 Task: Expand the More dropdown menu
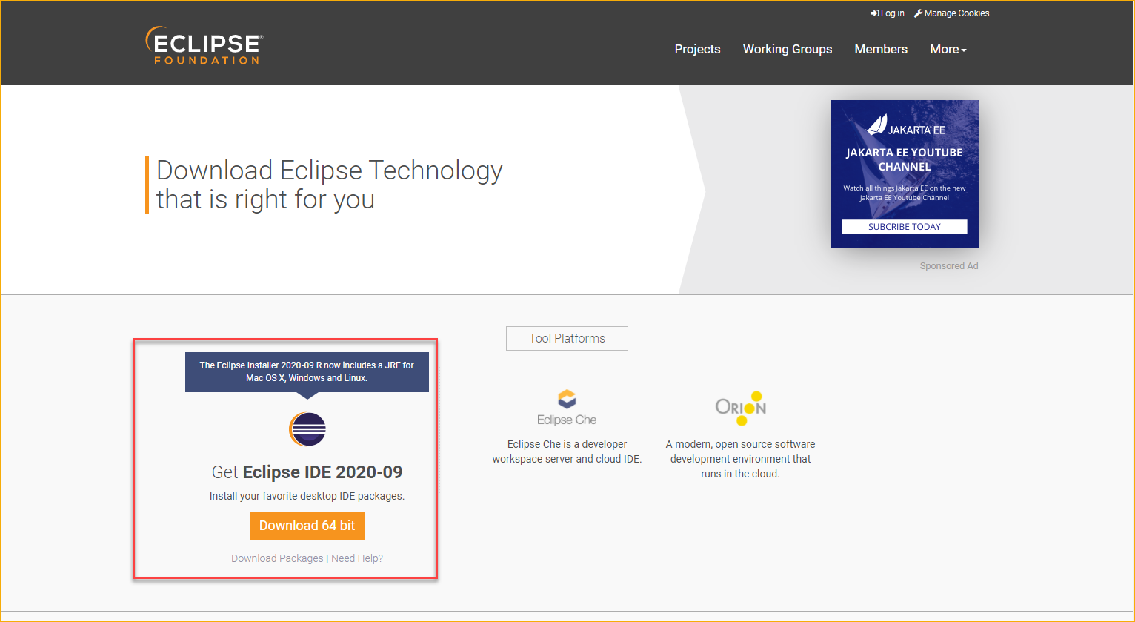pos(948,49)
